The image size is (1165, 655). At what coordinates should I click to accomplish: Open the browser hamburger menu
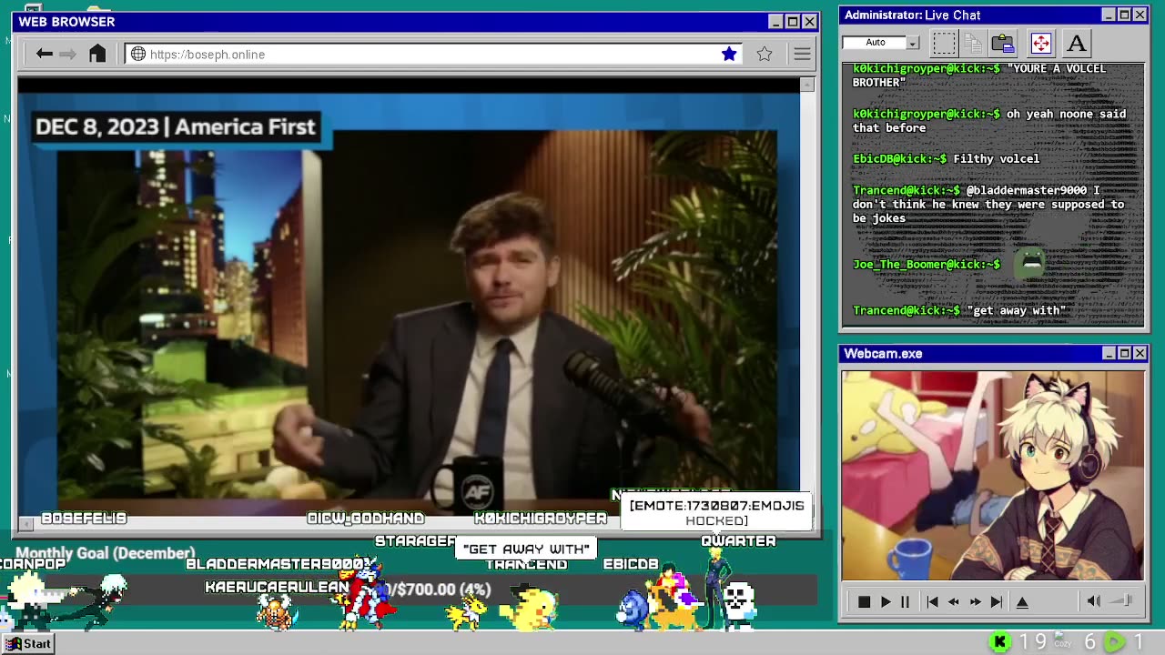point(802,55)
